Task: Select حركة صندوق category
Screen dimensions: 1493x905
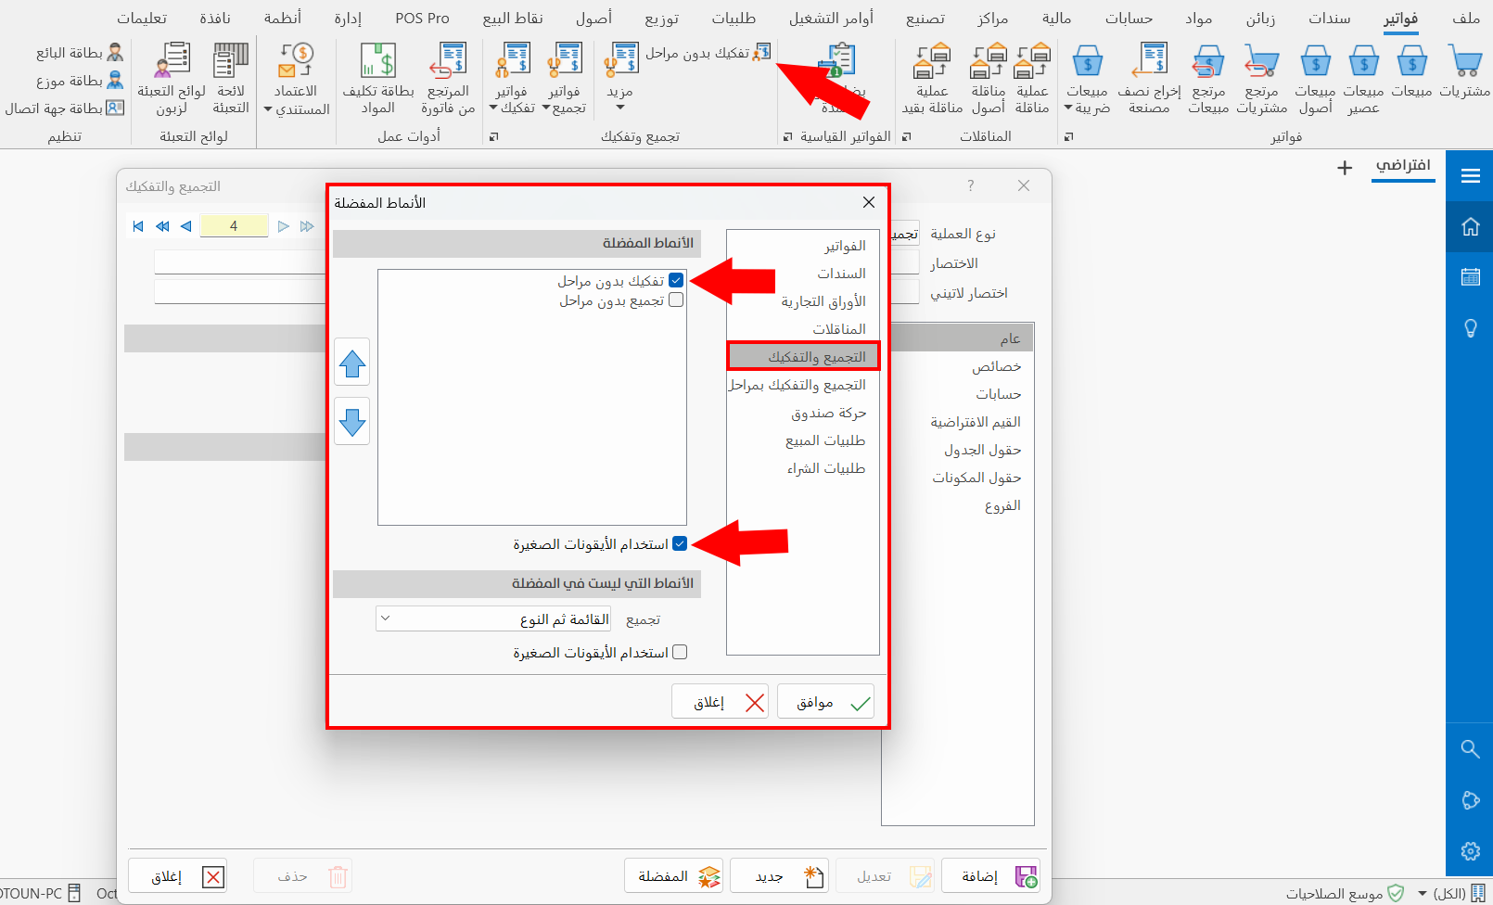Action: pyautogui.click(x=803, y=413)
